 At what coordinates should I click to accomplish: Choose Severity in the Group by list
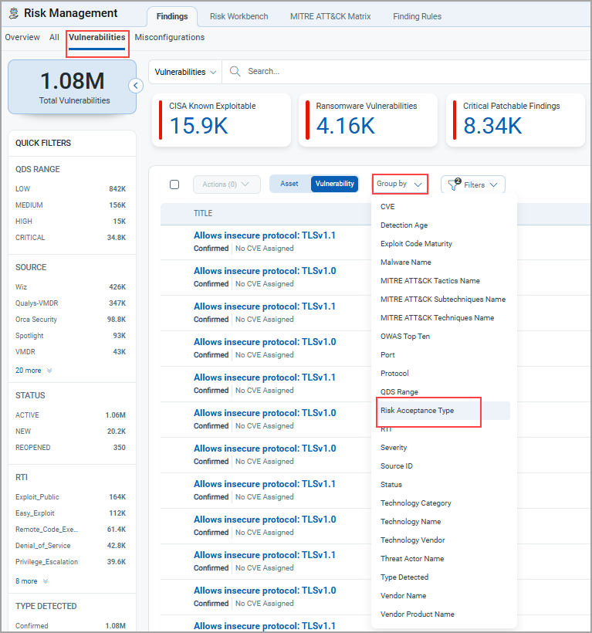394,448
